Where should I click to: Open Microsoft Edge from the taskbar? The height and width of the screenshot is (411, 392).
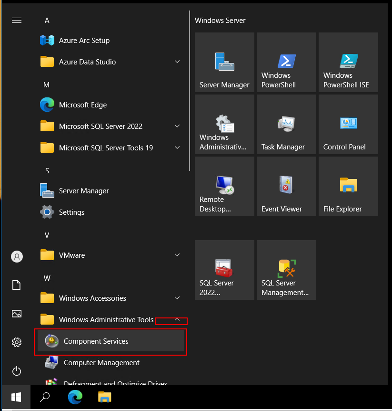[x=75, y=397]
